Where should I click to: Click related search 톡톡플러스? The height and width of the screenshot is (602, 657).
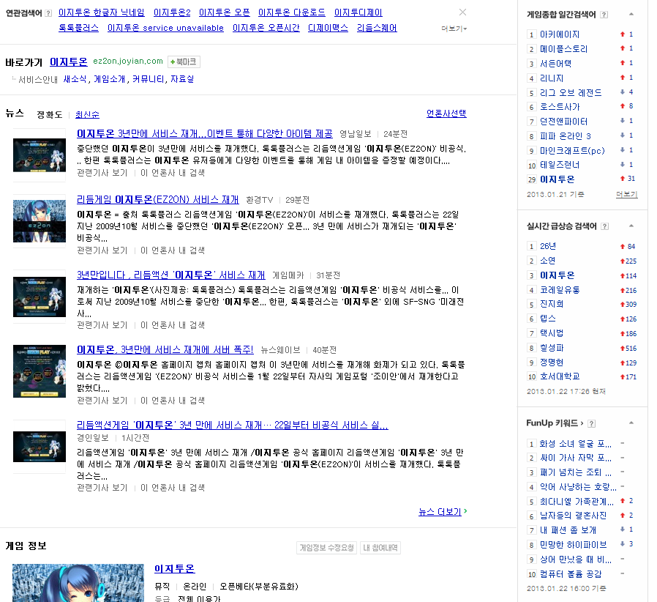78,28
